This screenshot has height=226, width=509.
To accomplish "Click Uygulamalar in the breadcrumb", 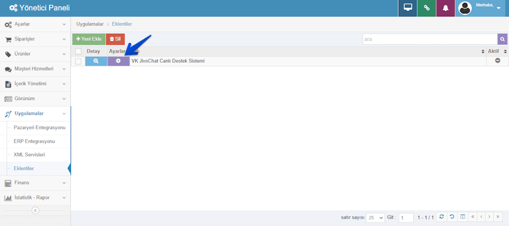I will pos(90,24).
